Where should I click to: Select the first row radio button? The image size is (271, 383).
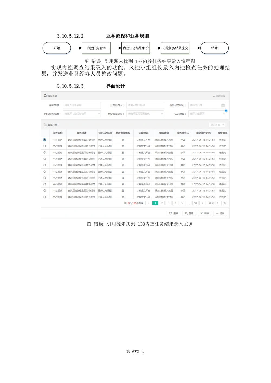(44, 140)
